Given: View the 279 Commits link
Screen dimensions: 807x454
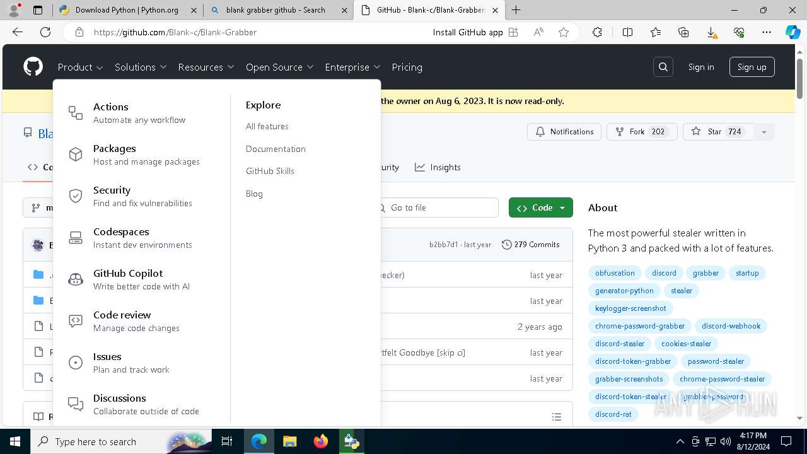Looking at the screenshot, I should [530, 245].
